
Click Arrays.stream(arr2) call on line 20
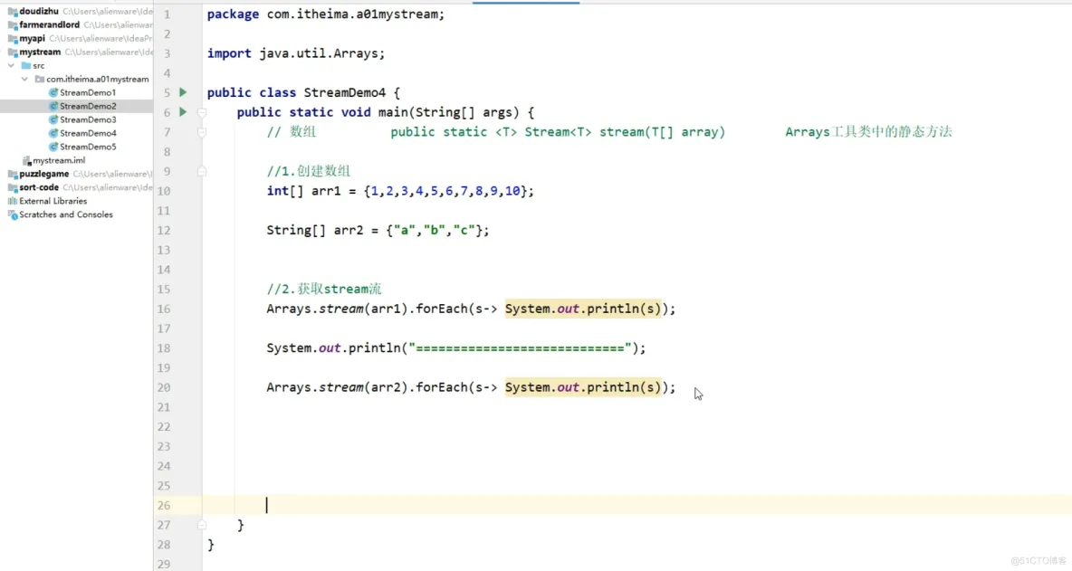338,387
